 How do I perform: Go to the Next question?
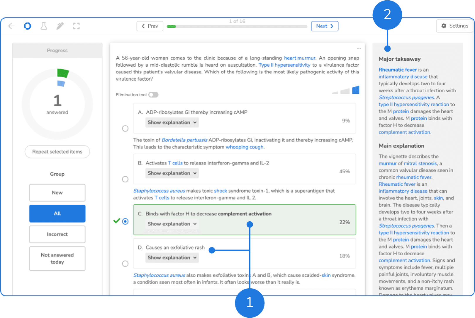pyautogui.click(x=325, y=26)
